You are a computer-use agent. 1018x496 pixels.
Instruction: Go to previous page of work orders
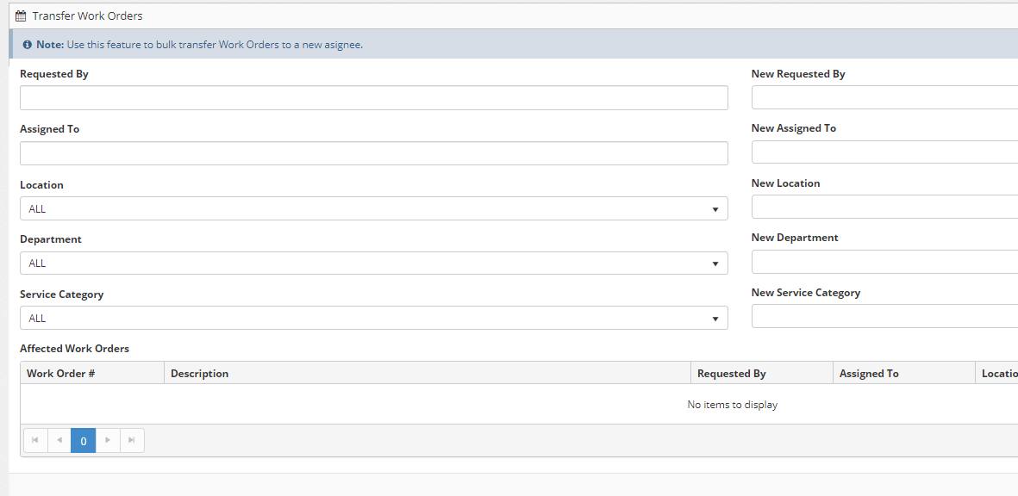point(59,441)
